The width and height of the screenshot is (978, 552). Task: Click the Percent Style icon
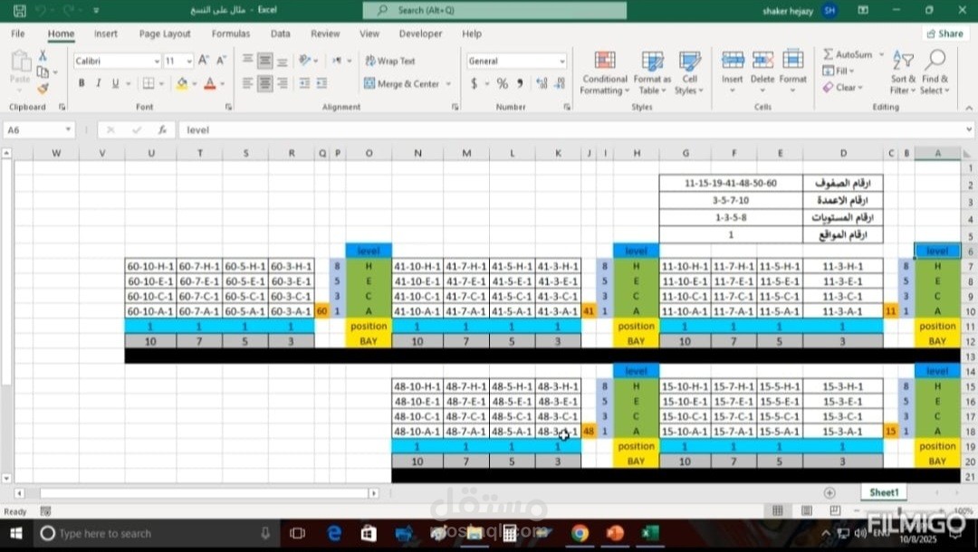tap(502, 83)
